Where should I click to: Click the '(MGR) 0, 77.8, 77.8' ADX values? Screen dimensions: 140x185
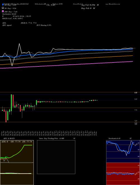click(28, 23)
